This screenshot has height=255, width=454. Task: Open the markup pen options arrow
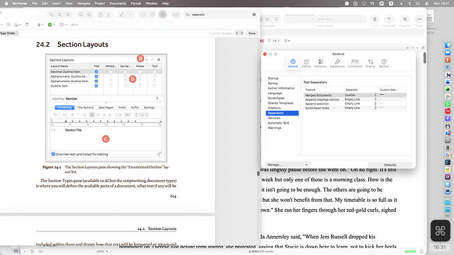tap(130, 14)
